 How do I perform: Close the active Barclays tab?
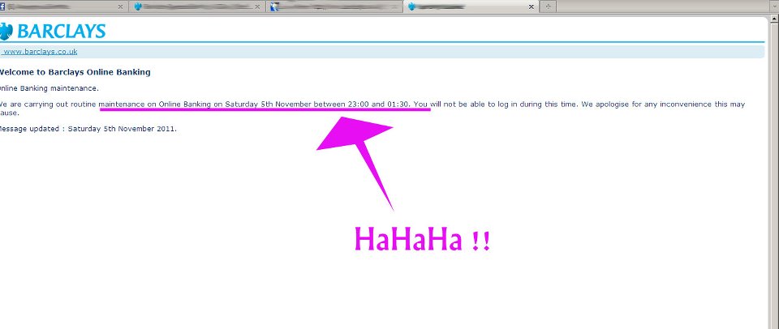532,7
